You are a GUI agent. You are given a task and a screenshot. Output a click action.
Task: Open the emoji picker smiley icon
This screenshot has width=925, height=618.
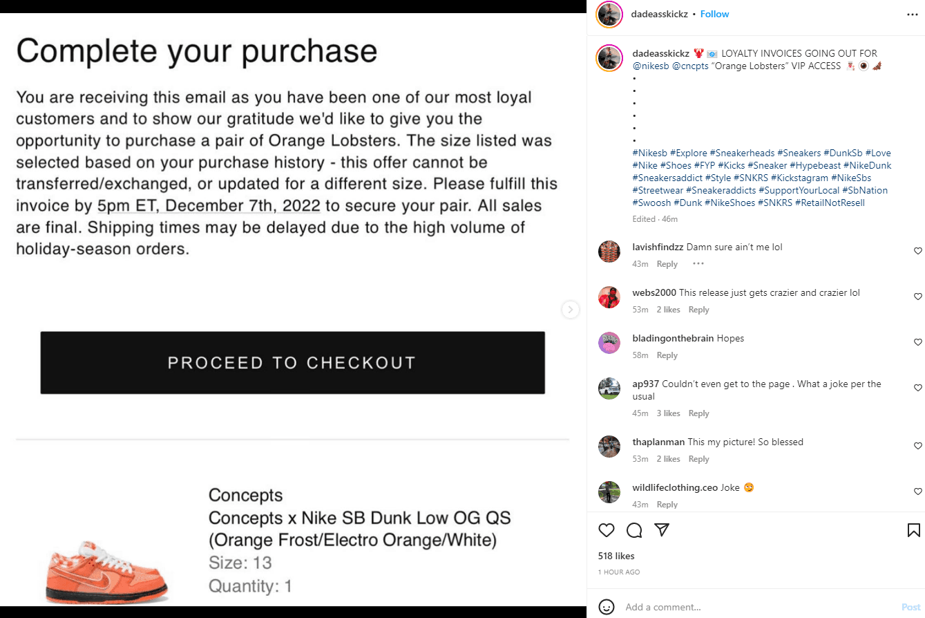(607, 607)
